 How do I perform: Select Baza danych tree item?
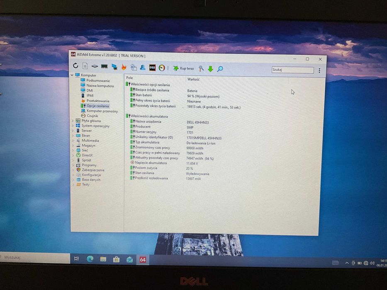pyautogui.click(x=91, y=180)
